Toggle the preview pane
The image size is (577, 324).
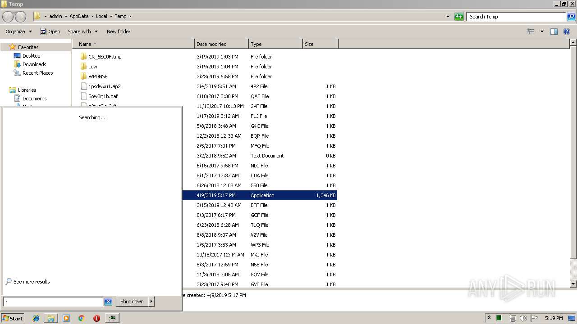point(554,31)
